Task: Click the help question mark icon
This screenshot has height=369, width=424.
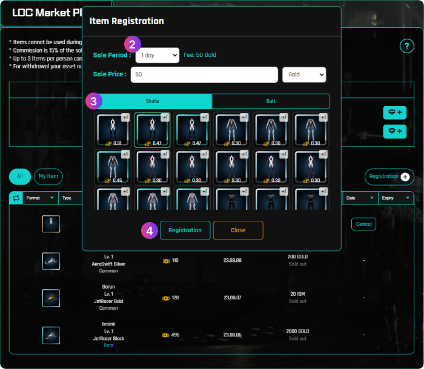Action: [406, 47]
